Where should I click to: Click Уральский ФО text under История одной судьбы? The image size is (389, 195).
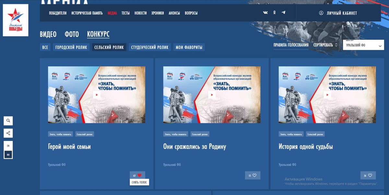288,165
